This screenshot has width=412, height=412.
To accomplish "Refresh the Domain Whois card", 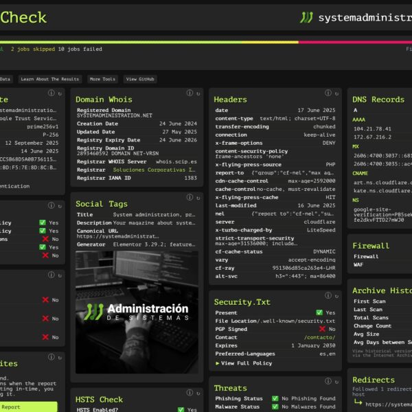I will 198,93.
